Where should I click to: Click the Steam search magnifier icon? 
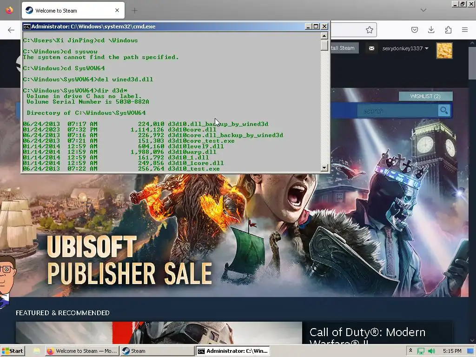pyautogui.click(x=444, y=111)
